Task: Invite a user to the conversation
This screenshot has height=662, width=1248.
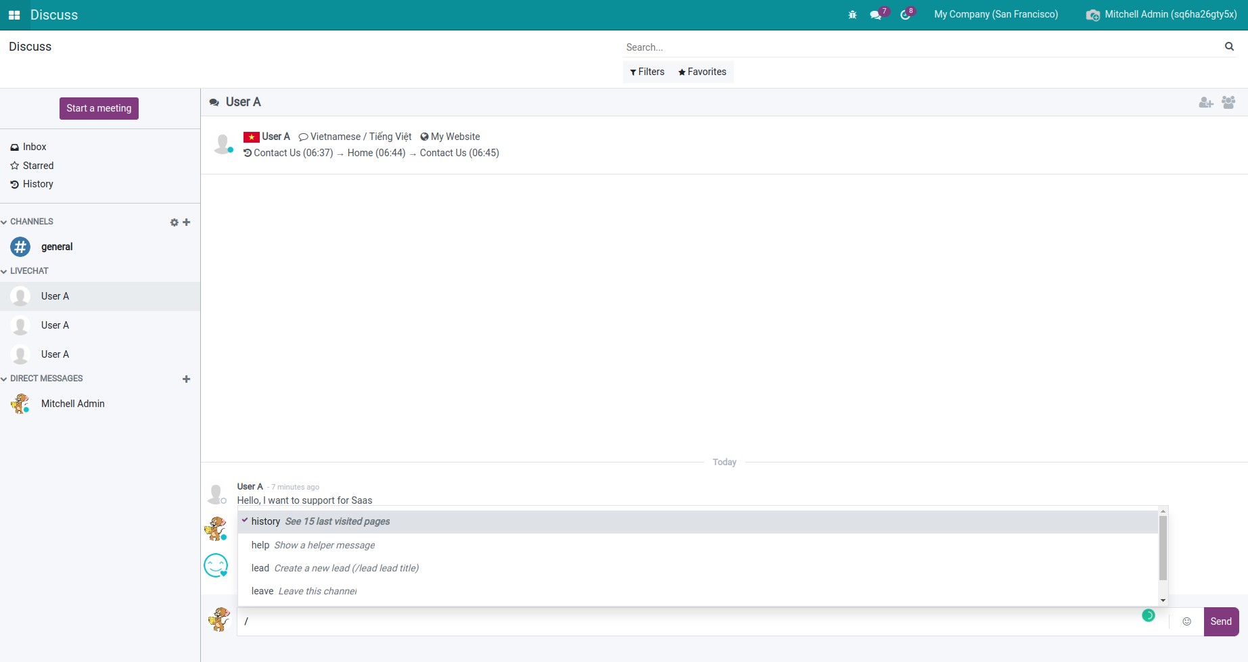Action: point(1205,102)
